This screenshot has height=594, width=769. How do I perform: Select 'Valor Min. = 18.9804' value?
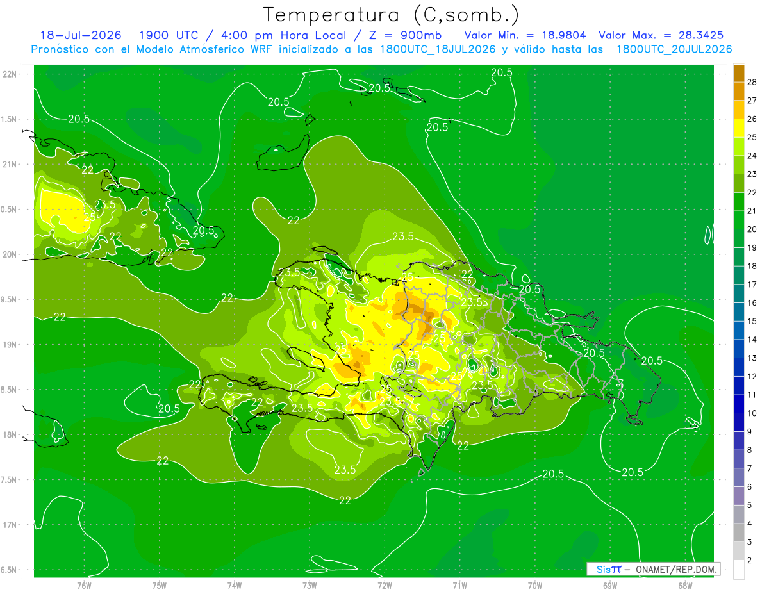pos(525,35)
